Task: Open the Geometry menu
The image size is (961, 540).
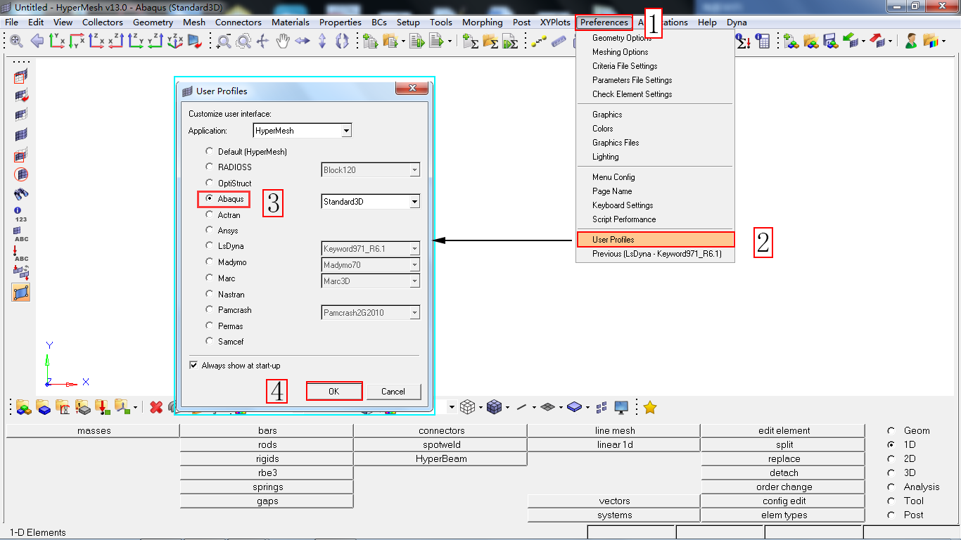Action: (x=153, y=22)
